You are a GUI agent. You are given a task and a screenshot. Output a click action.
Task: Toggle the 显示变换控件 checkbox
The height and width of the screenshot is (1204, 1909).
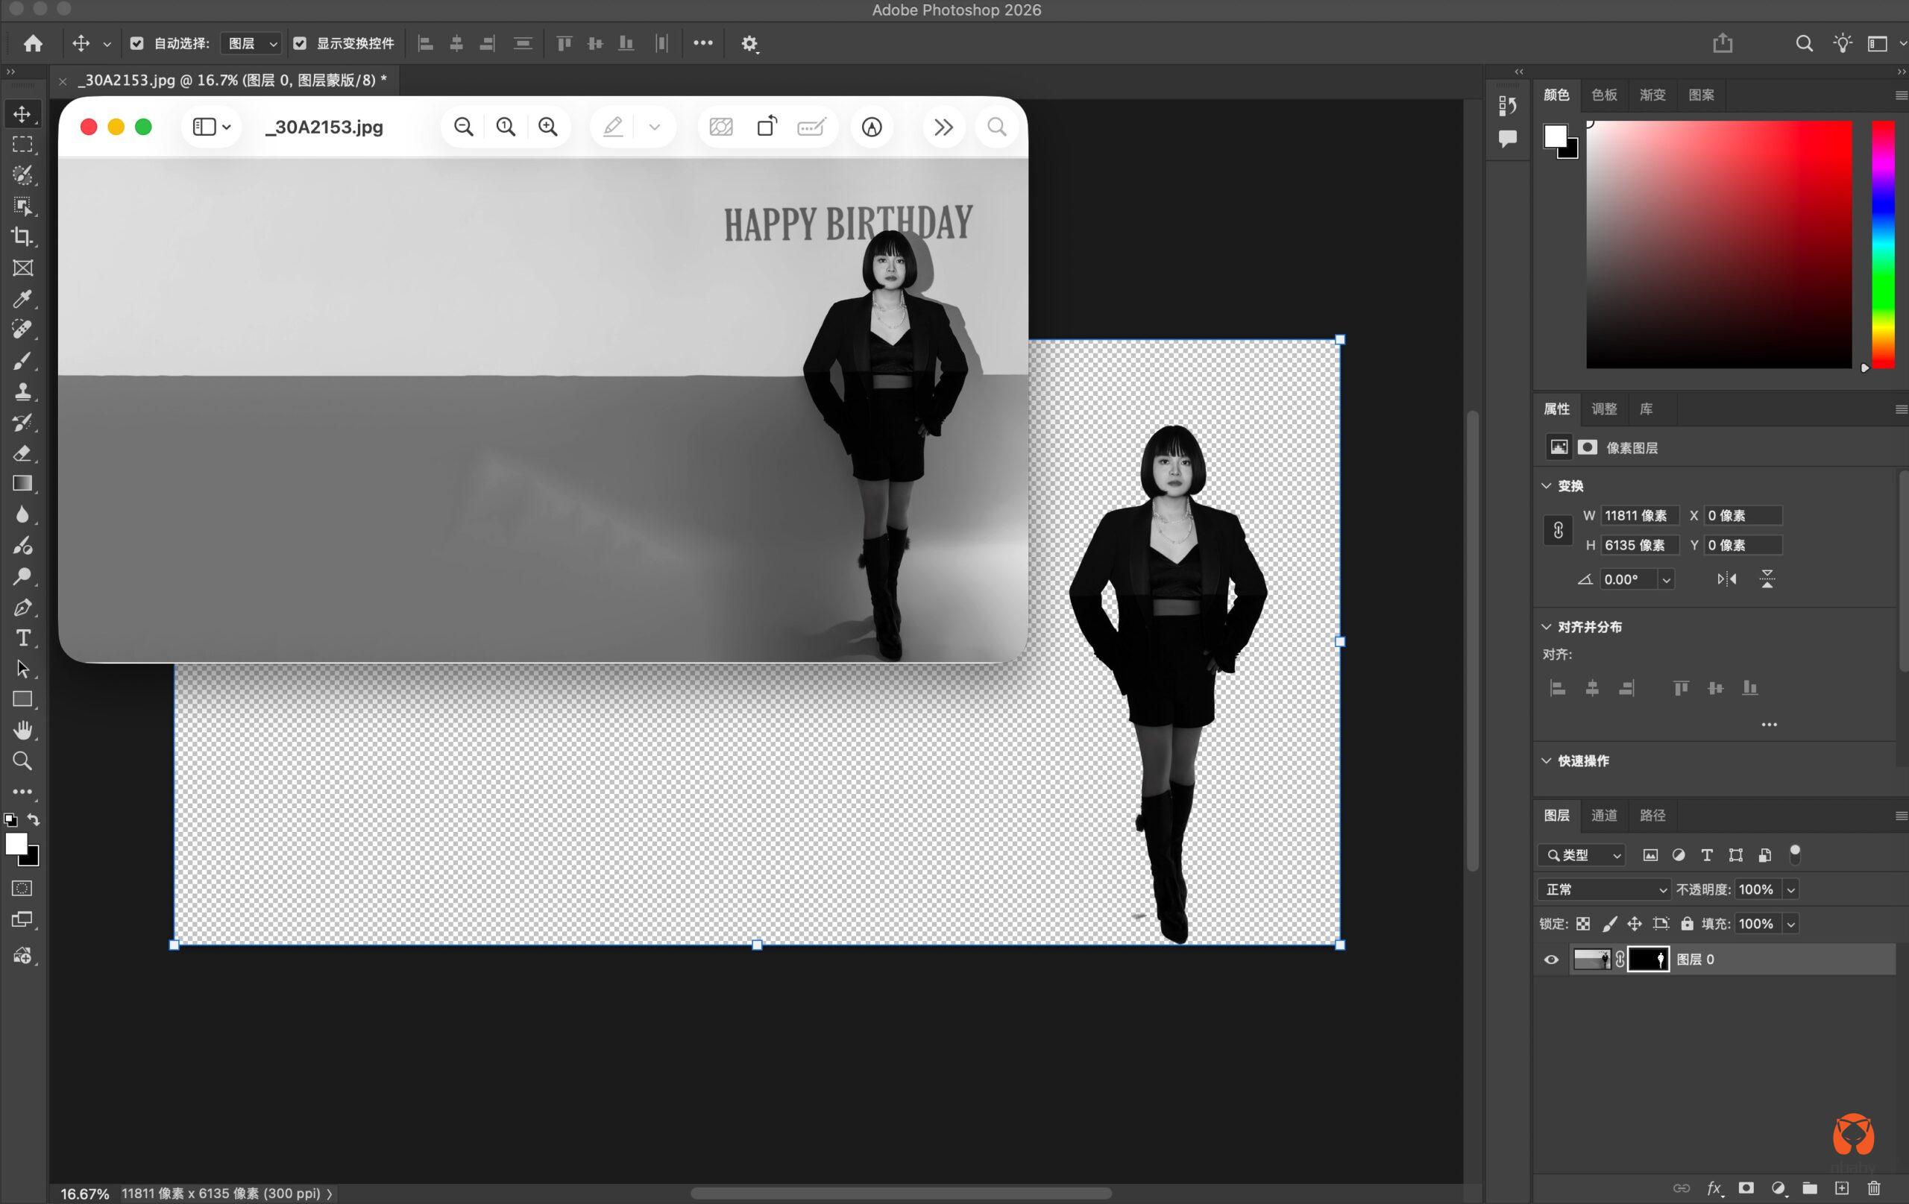[300, 43]
